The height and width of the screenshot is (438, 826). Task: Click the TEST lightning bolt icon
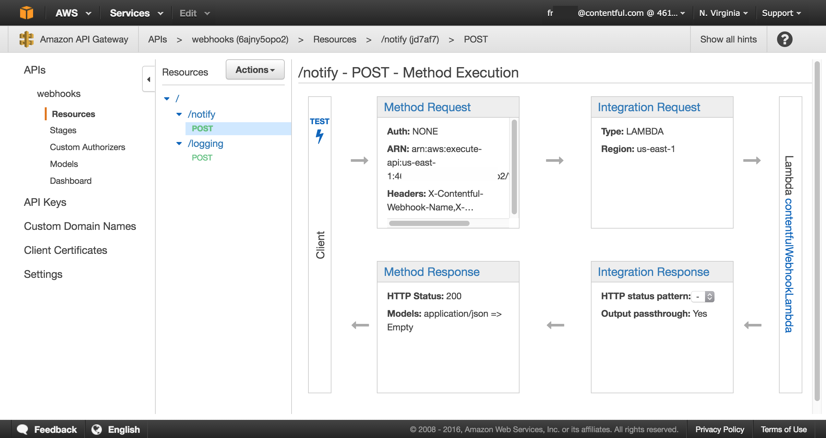319,136
